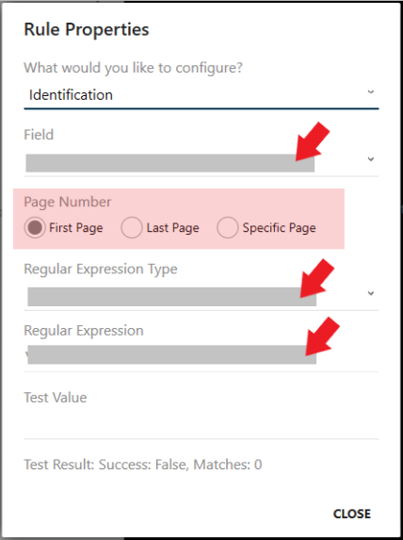
Task: Click the Page Number group label
Action: tap(68, 203)
